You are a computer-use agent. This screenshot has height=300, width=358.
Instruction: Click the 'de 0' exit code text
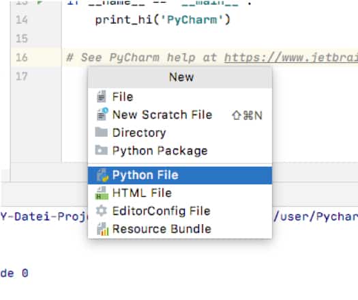point(14,273)
